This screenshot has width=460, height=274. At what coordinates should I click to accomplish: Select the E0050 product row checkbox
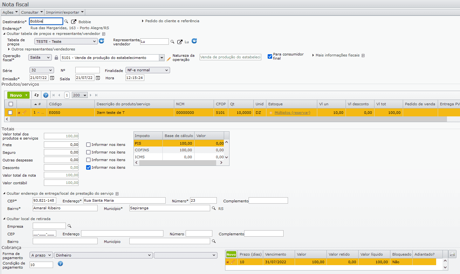[10, 113]
